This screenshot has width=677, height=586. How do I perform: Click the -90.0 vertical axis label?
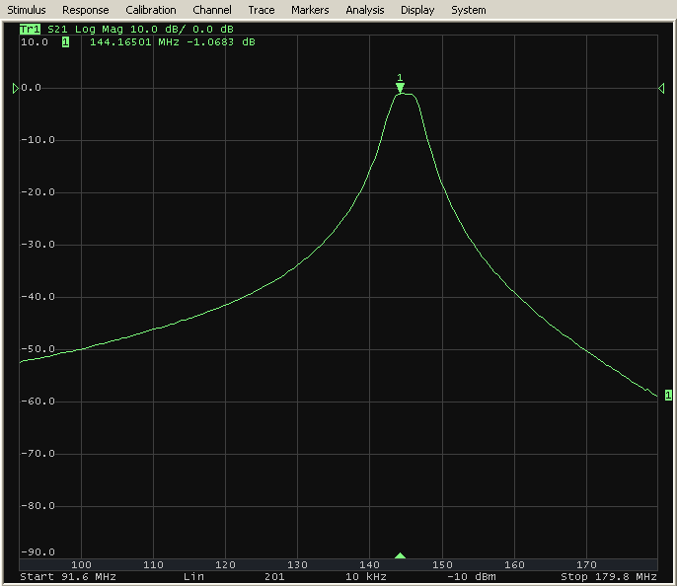38,551
